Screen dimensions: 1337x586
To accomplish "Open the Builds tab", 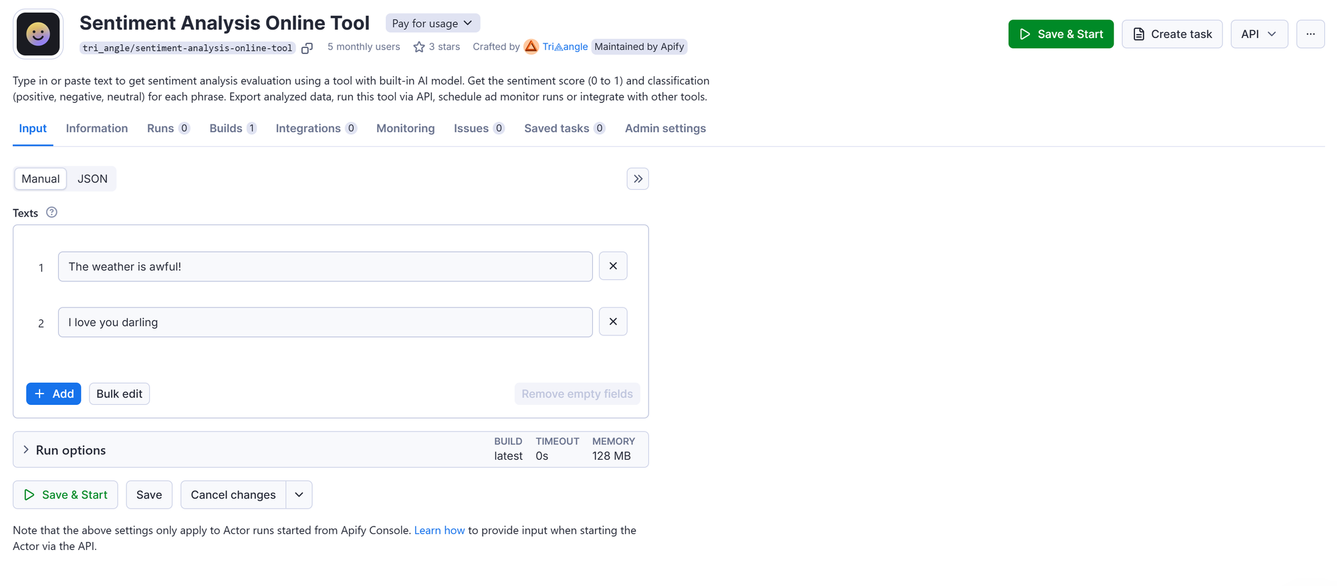I will 233,128.
